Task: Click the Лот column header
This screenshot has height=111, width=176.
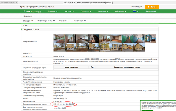Action: (92, 67)
